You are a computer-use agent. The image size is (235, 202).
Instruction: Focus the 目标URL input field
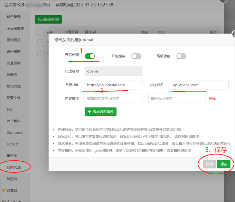pyautogui.click(x=113, y=85)
